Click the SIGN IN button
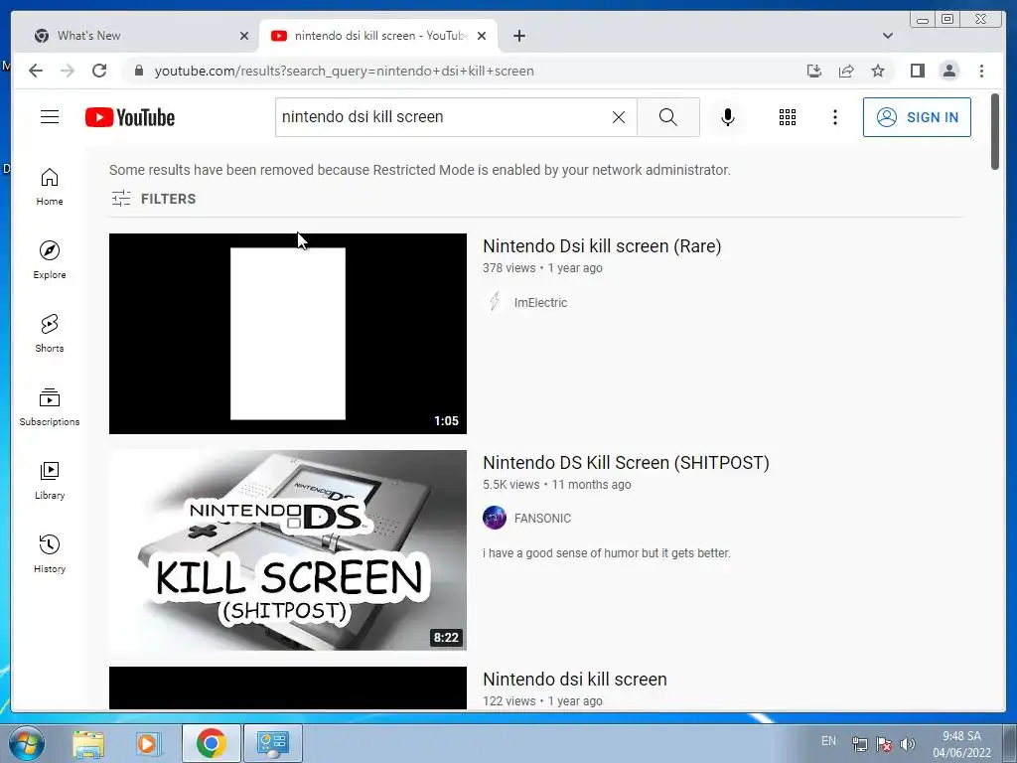This screenshot has height=763, width=1017. click(x=917, y=117)
